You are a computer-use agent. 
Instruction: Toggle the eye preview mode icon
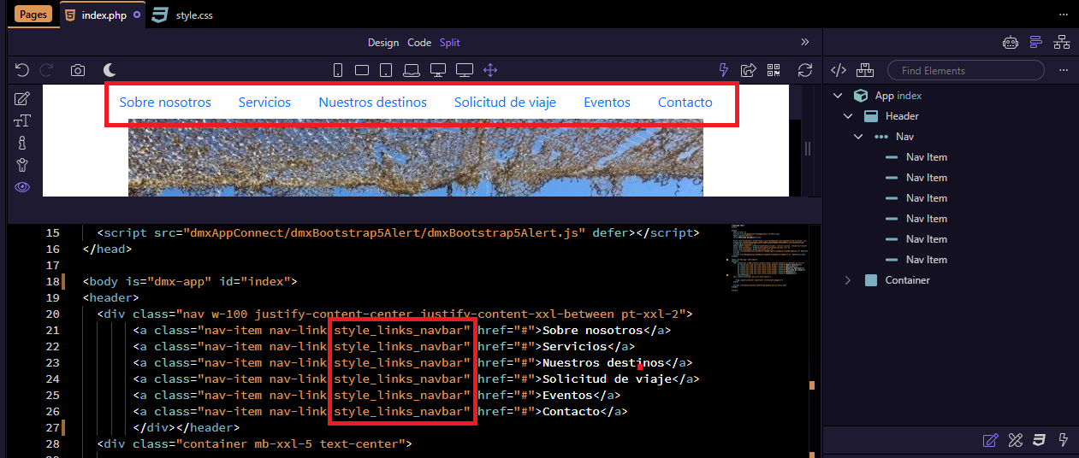pos(22,187)
